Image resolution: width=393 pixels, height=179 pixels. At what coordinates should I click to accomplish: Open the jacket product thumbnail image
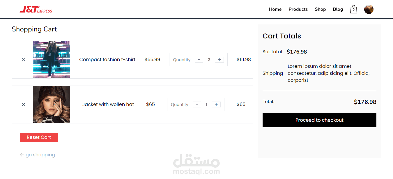tap(52, 104)
